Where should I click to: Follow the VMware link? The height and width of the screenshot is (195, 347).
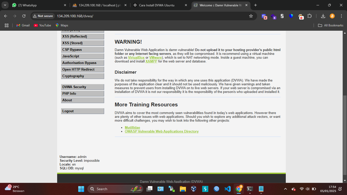pos(155,58)
